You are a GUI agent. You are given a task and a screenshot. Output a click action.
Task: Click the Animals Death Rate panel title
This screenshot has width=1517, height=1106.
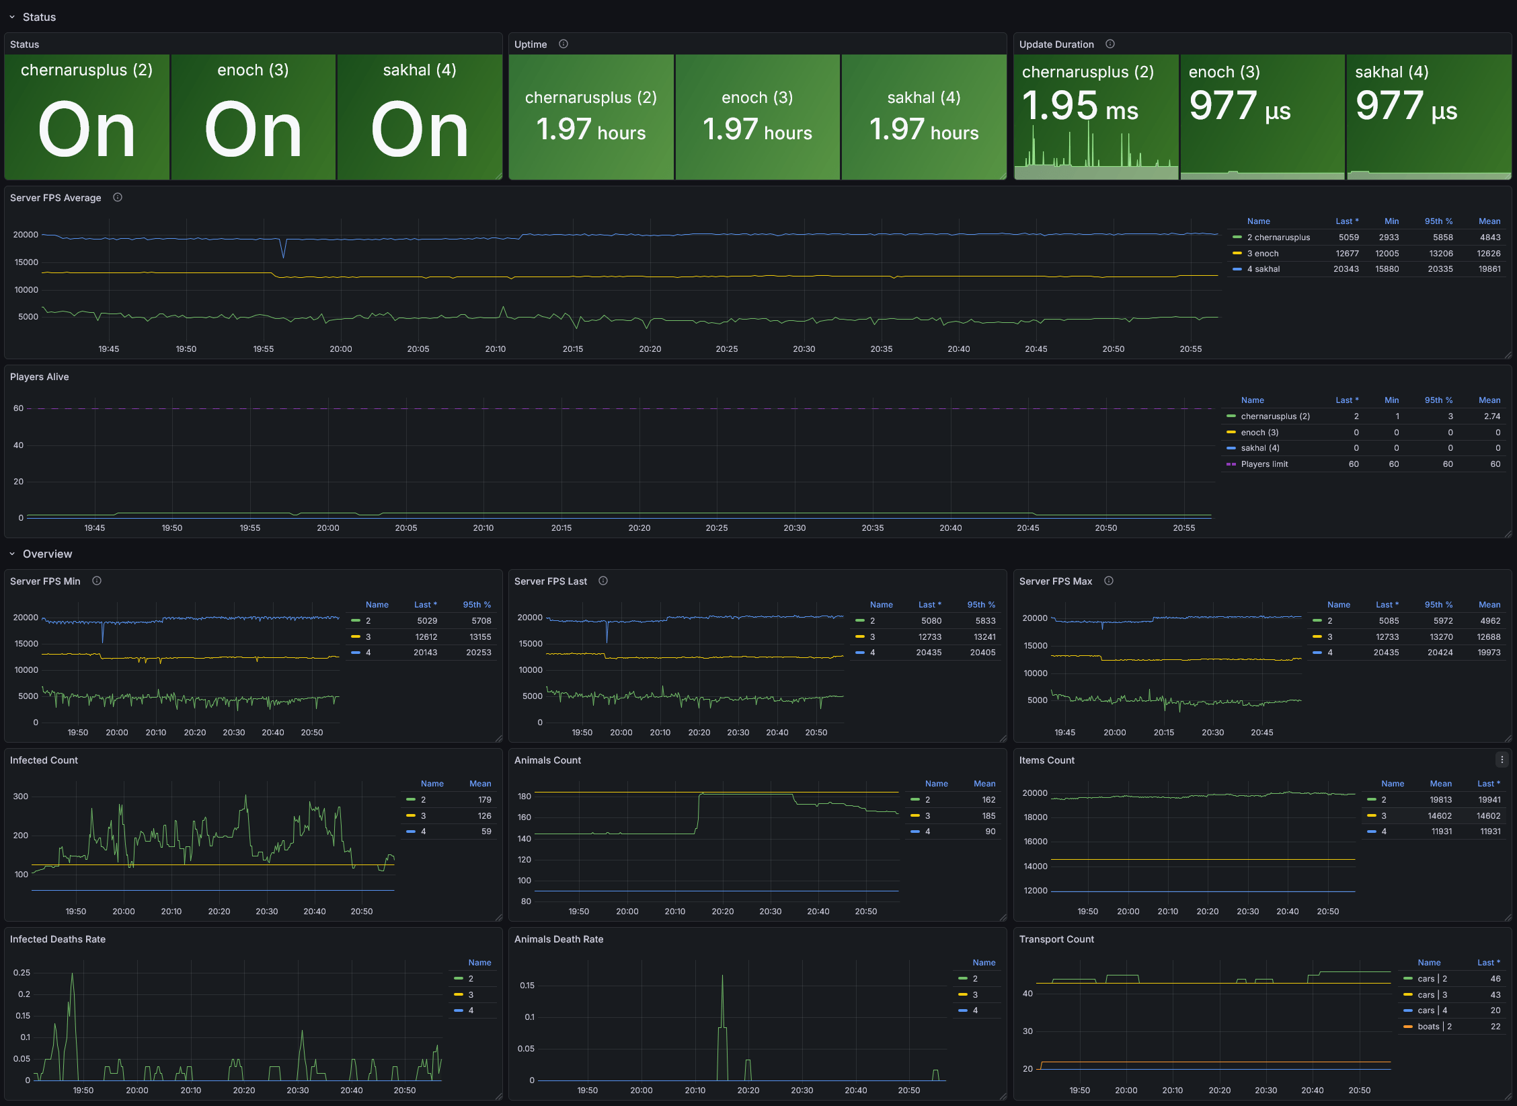[558, 939]
